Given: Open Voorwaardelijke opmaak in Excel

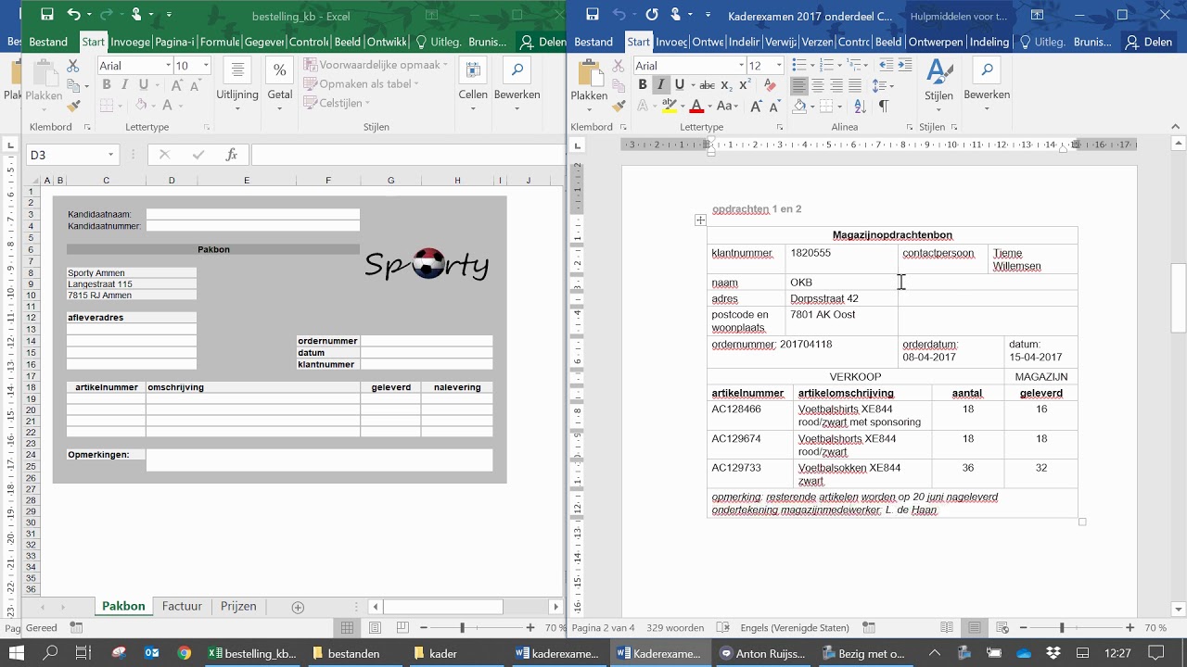Looking at the screenshot, I should [x=375, y=65].
